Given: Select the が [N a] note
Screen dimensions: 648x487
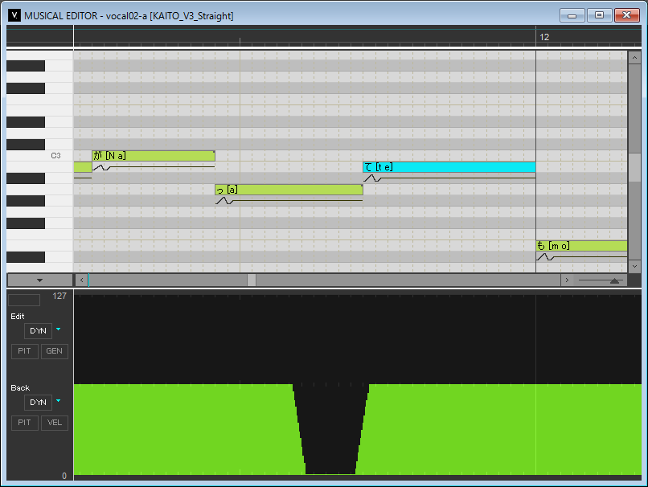Looking at the screenshot, I should (x=154, y=156).
